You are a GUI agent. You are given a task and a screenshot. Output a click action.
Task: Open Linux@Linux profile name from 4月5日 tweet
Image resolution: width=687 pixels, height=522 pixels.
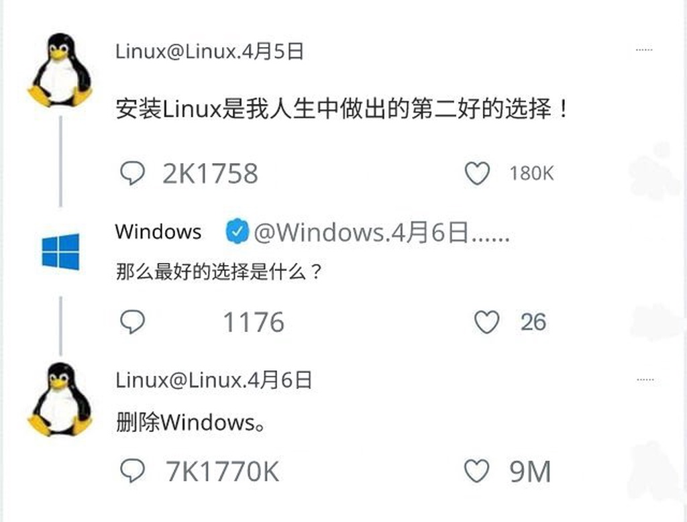pos(177,52)
